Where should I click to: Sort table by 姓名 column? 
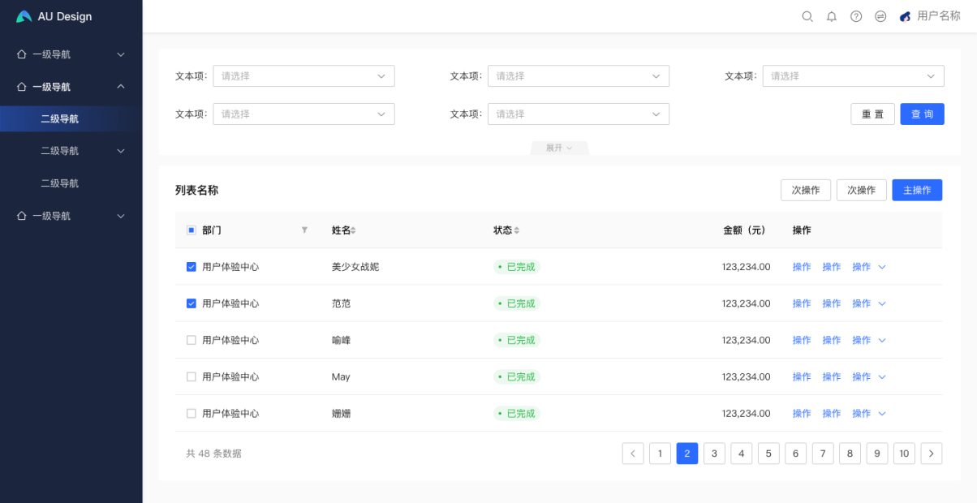(x=353, y=230)
